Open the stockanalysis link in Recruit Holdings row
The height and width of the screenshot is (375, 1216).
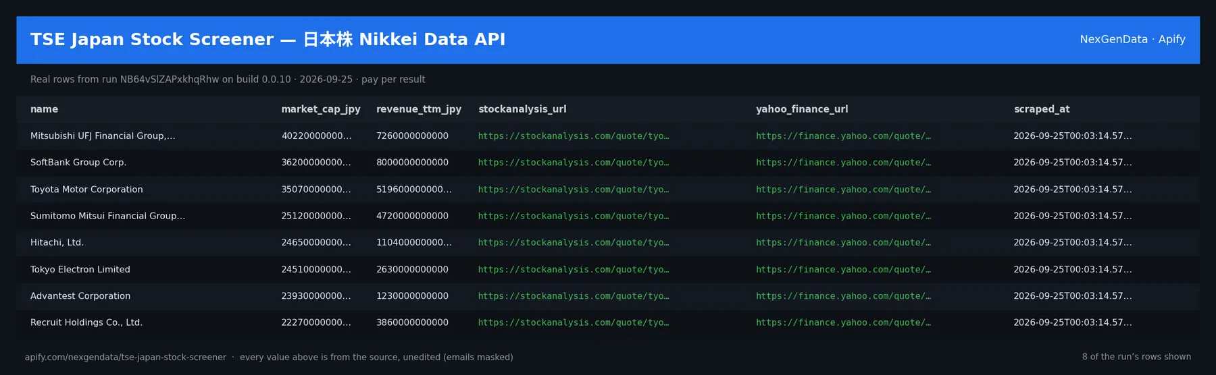[x=574, y=322]
